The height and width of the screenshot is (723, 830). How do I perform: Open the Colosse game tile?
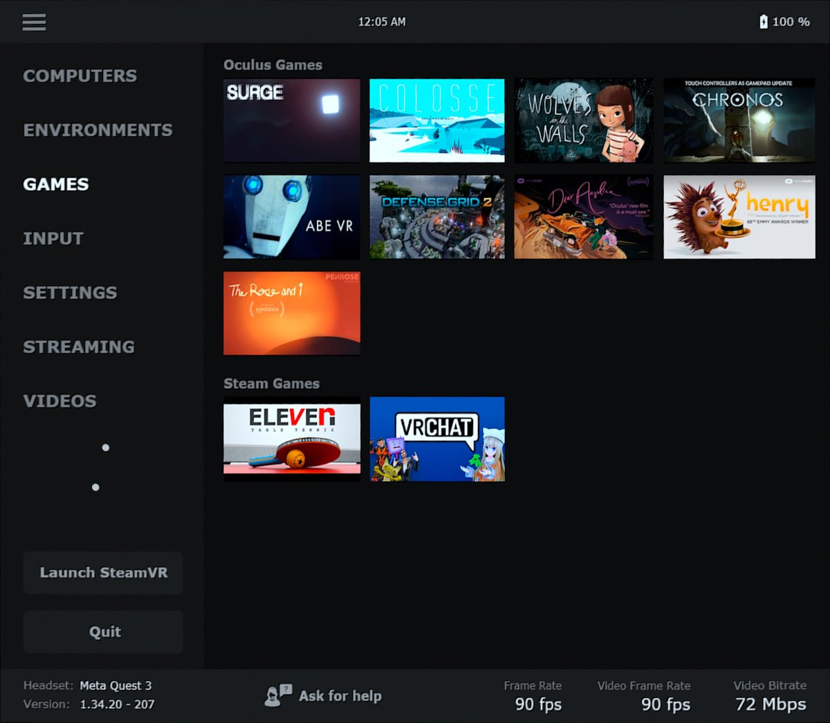click(x=437, y=120)
